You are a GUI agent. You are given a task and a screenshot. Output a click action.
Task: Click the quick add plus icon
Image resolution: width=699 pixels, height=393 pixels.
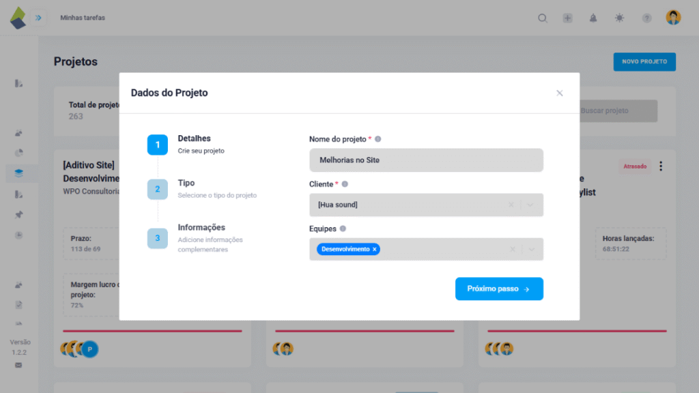tap(568, 18)
